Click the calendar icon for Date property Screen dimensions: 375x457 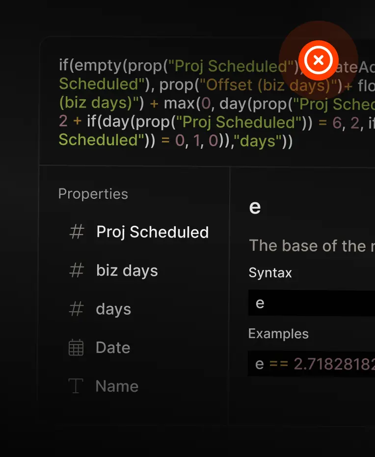point(76,348)
